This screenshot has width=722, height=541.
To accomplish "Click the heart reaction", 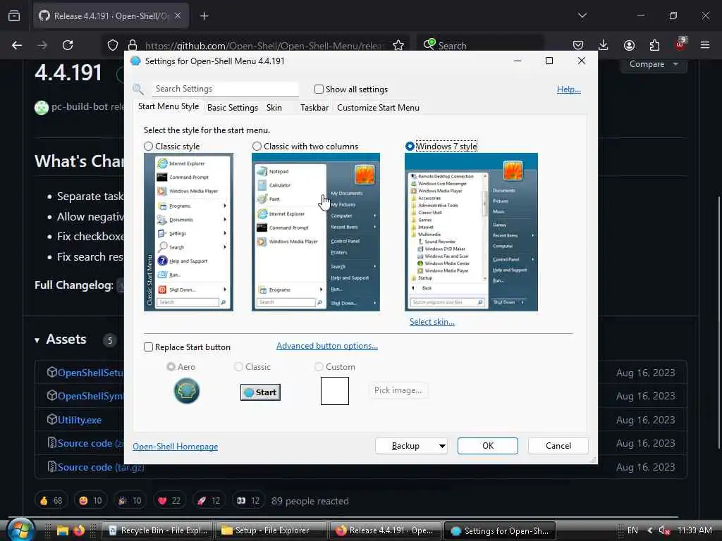I will (169, 501).
